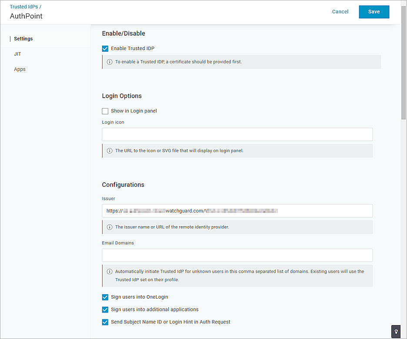Navigate back via the Trusted IdPs breadcrumb

23,7
